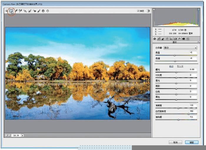This screenshot has width=206, height=150.
Task: Open the Effects fx panel icon
Action: [x=179, y=38]
